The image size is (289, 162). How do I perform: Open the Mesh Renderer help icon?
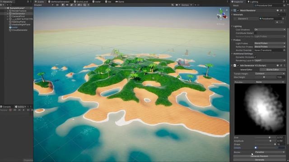pos(278,10)
